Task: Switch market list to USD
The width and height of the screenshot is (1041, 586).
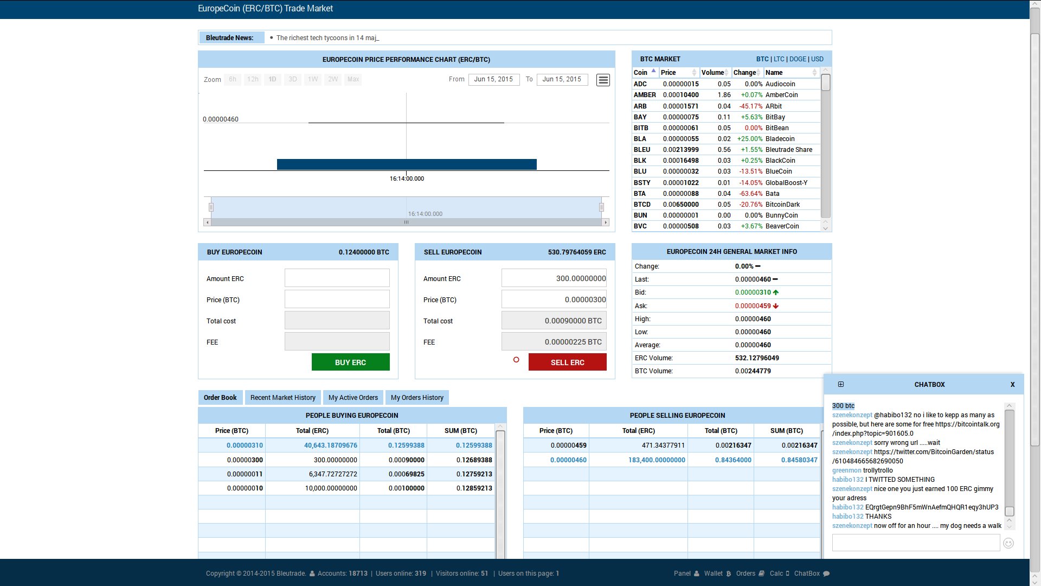Action: [817, 59]
